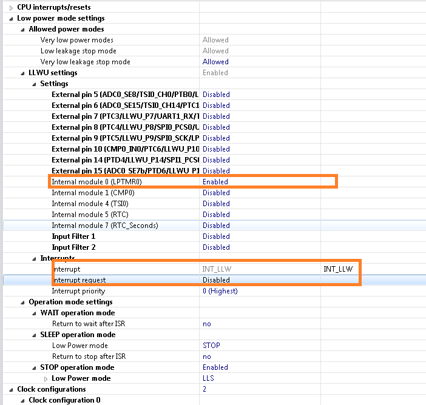Change Interrupt priority 0 (Highest) value
Viewport: 426px width, 405px height.
click(220, 291)
